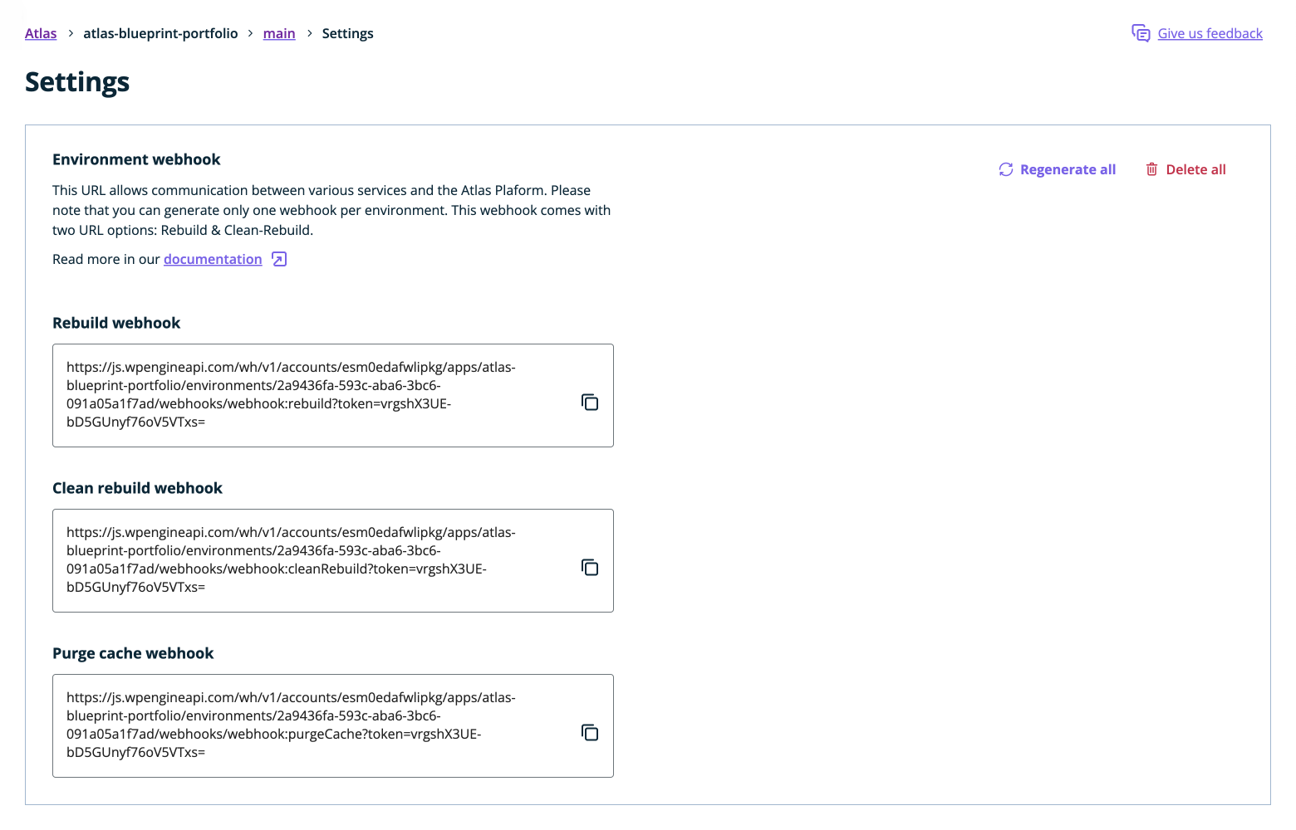This screenshot has width=1296, height=830.
Task: Click inside the Purge cache webhook URL field
Action: (x=333, y=725)
